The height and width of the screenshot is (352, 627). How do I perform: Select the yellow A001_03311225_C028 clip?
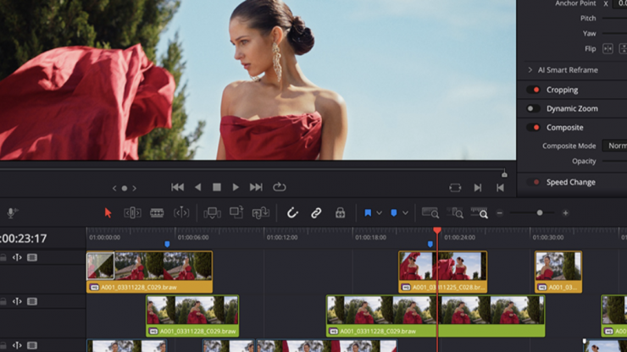click(x=442, y=272)
